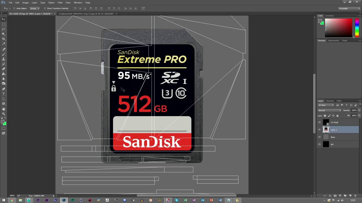Select the Dodge tool
The width and height of the screenshot is (362, 203).
4,83
